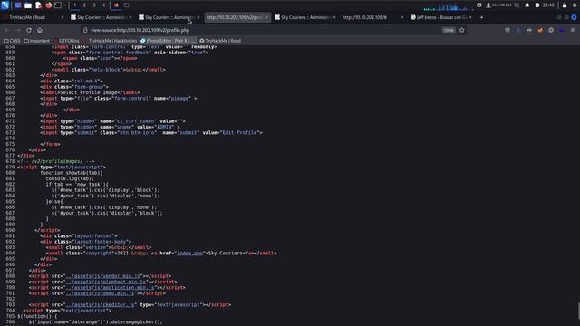The image size is (580, 326).
Task: Open the Photo Editor : Pixlr X bookmark
Action: [x=167, y=41]
